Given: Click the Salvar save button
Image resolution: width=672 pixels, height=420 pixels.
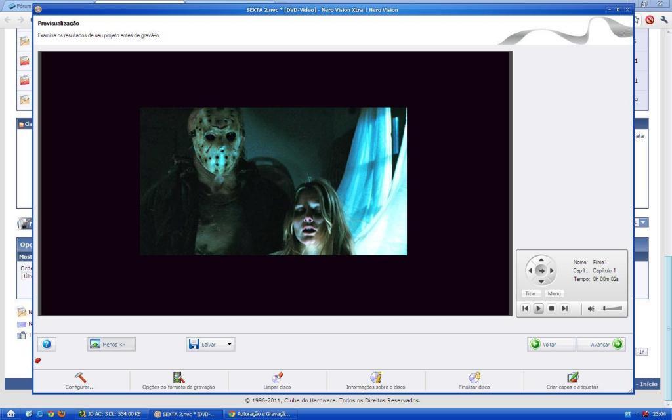Looking at the screenshot, I should (205, 344).
